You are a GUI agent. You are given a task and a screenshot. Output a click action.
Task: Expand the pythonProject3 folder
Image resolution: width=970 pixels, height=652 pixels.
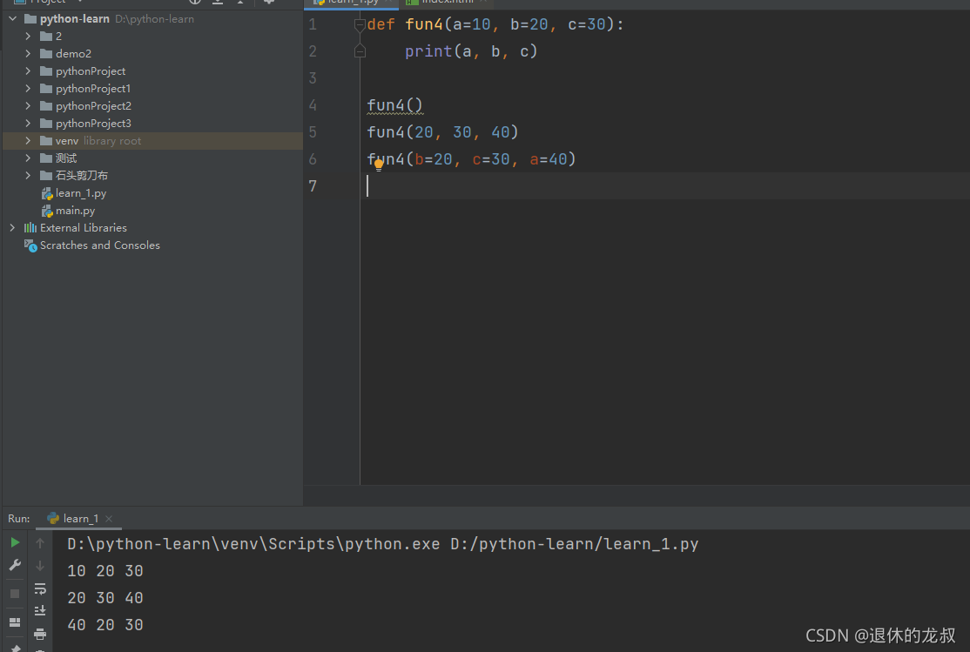click(x=28, y=123)
